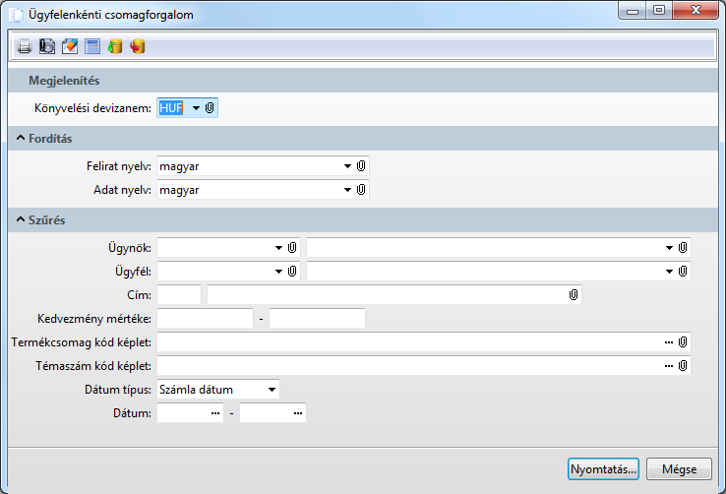
Task: Click the Kedvezmény mértéke upper bound field
Action: [317, 319]
